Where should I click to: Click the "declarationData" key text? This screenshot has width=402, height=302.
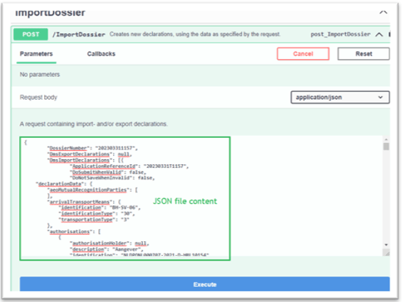60,183
